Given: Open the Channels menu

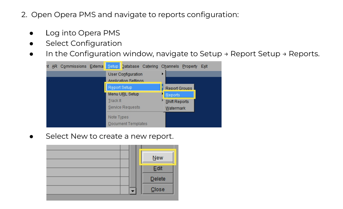Looking at the screenshot, I should (170, 66).
